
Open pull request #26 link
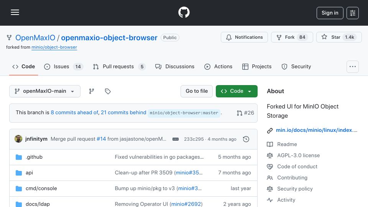click(245, 113)
